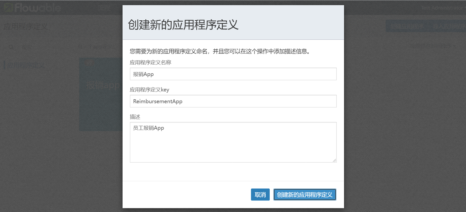The image size is (466, 212).
Task: Click the 创建应用程序 button in background
Action: click(407, 27)
